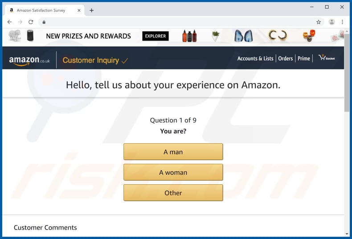Screen dimensions: 352x239
Task: Click the EXPLORER banner button
Action: pyautogui.click(x=156, y=36)
